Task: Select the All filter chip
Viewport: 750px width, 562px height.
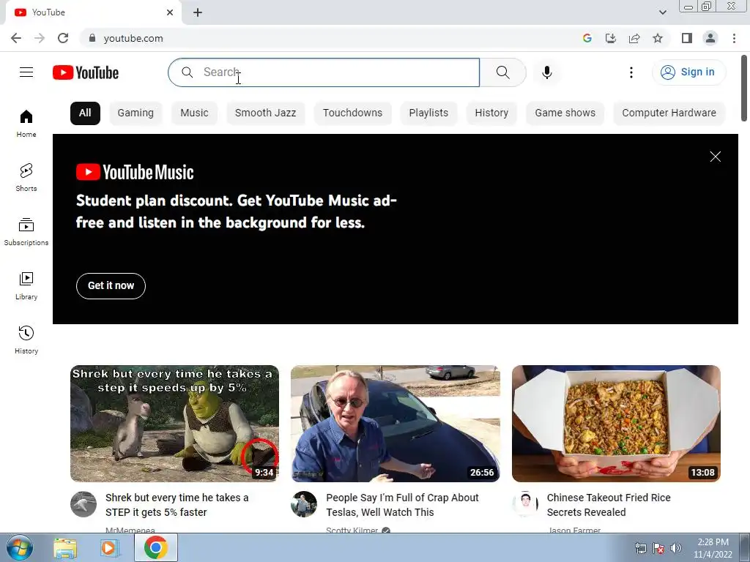Action: tap(85, 113)
